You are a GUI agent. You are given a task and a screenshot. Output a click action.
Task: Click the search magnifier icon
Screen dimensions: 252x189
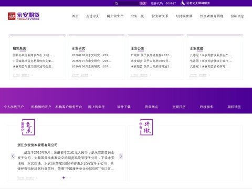pyautogui.click(x=117, y=3)
